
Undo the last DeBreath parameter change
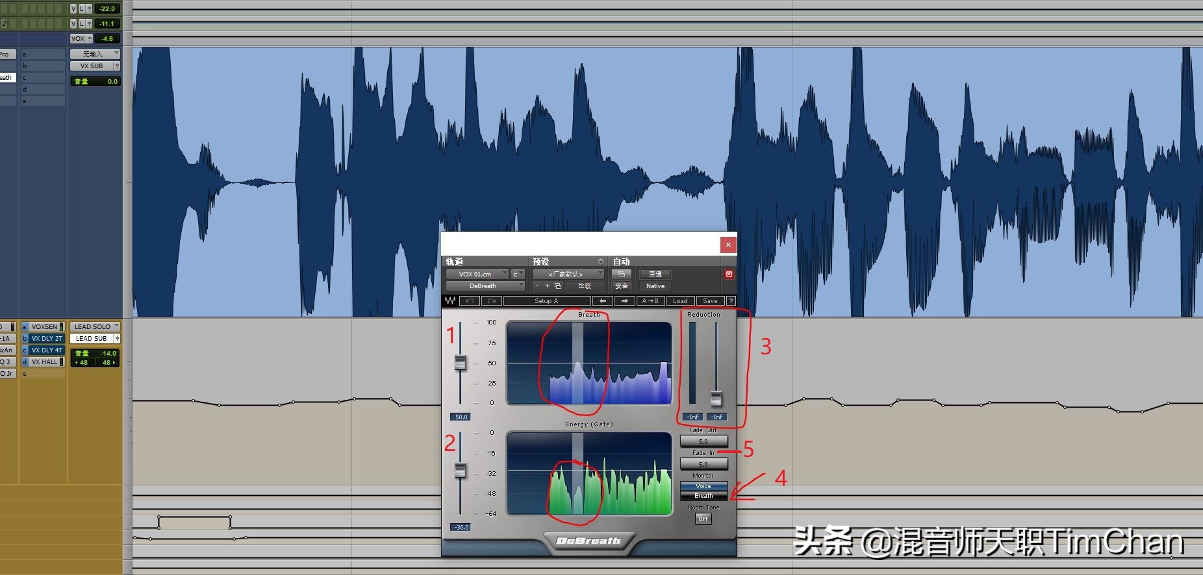(470, 301)
